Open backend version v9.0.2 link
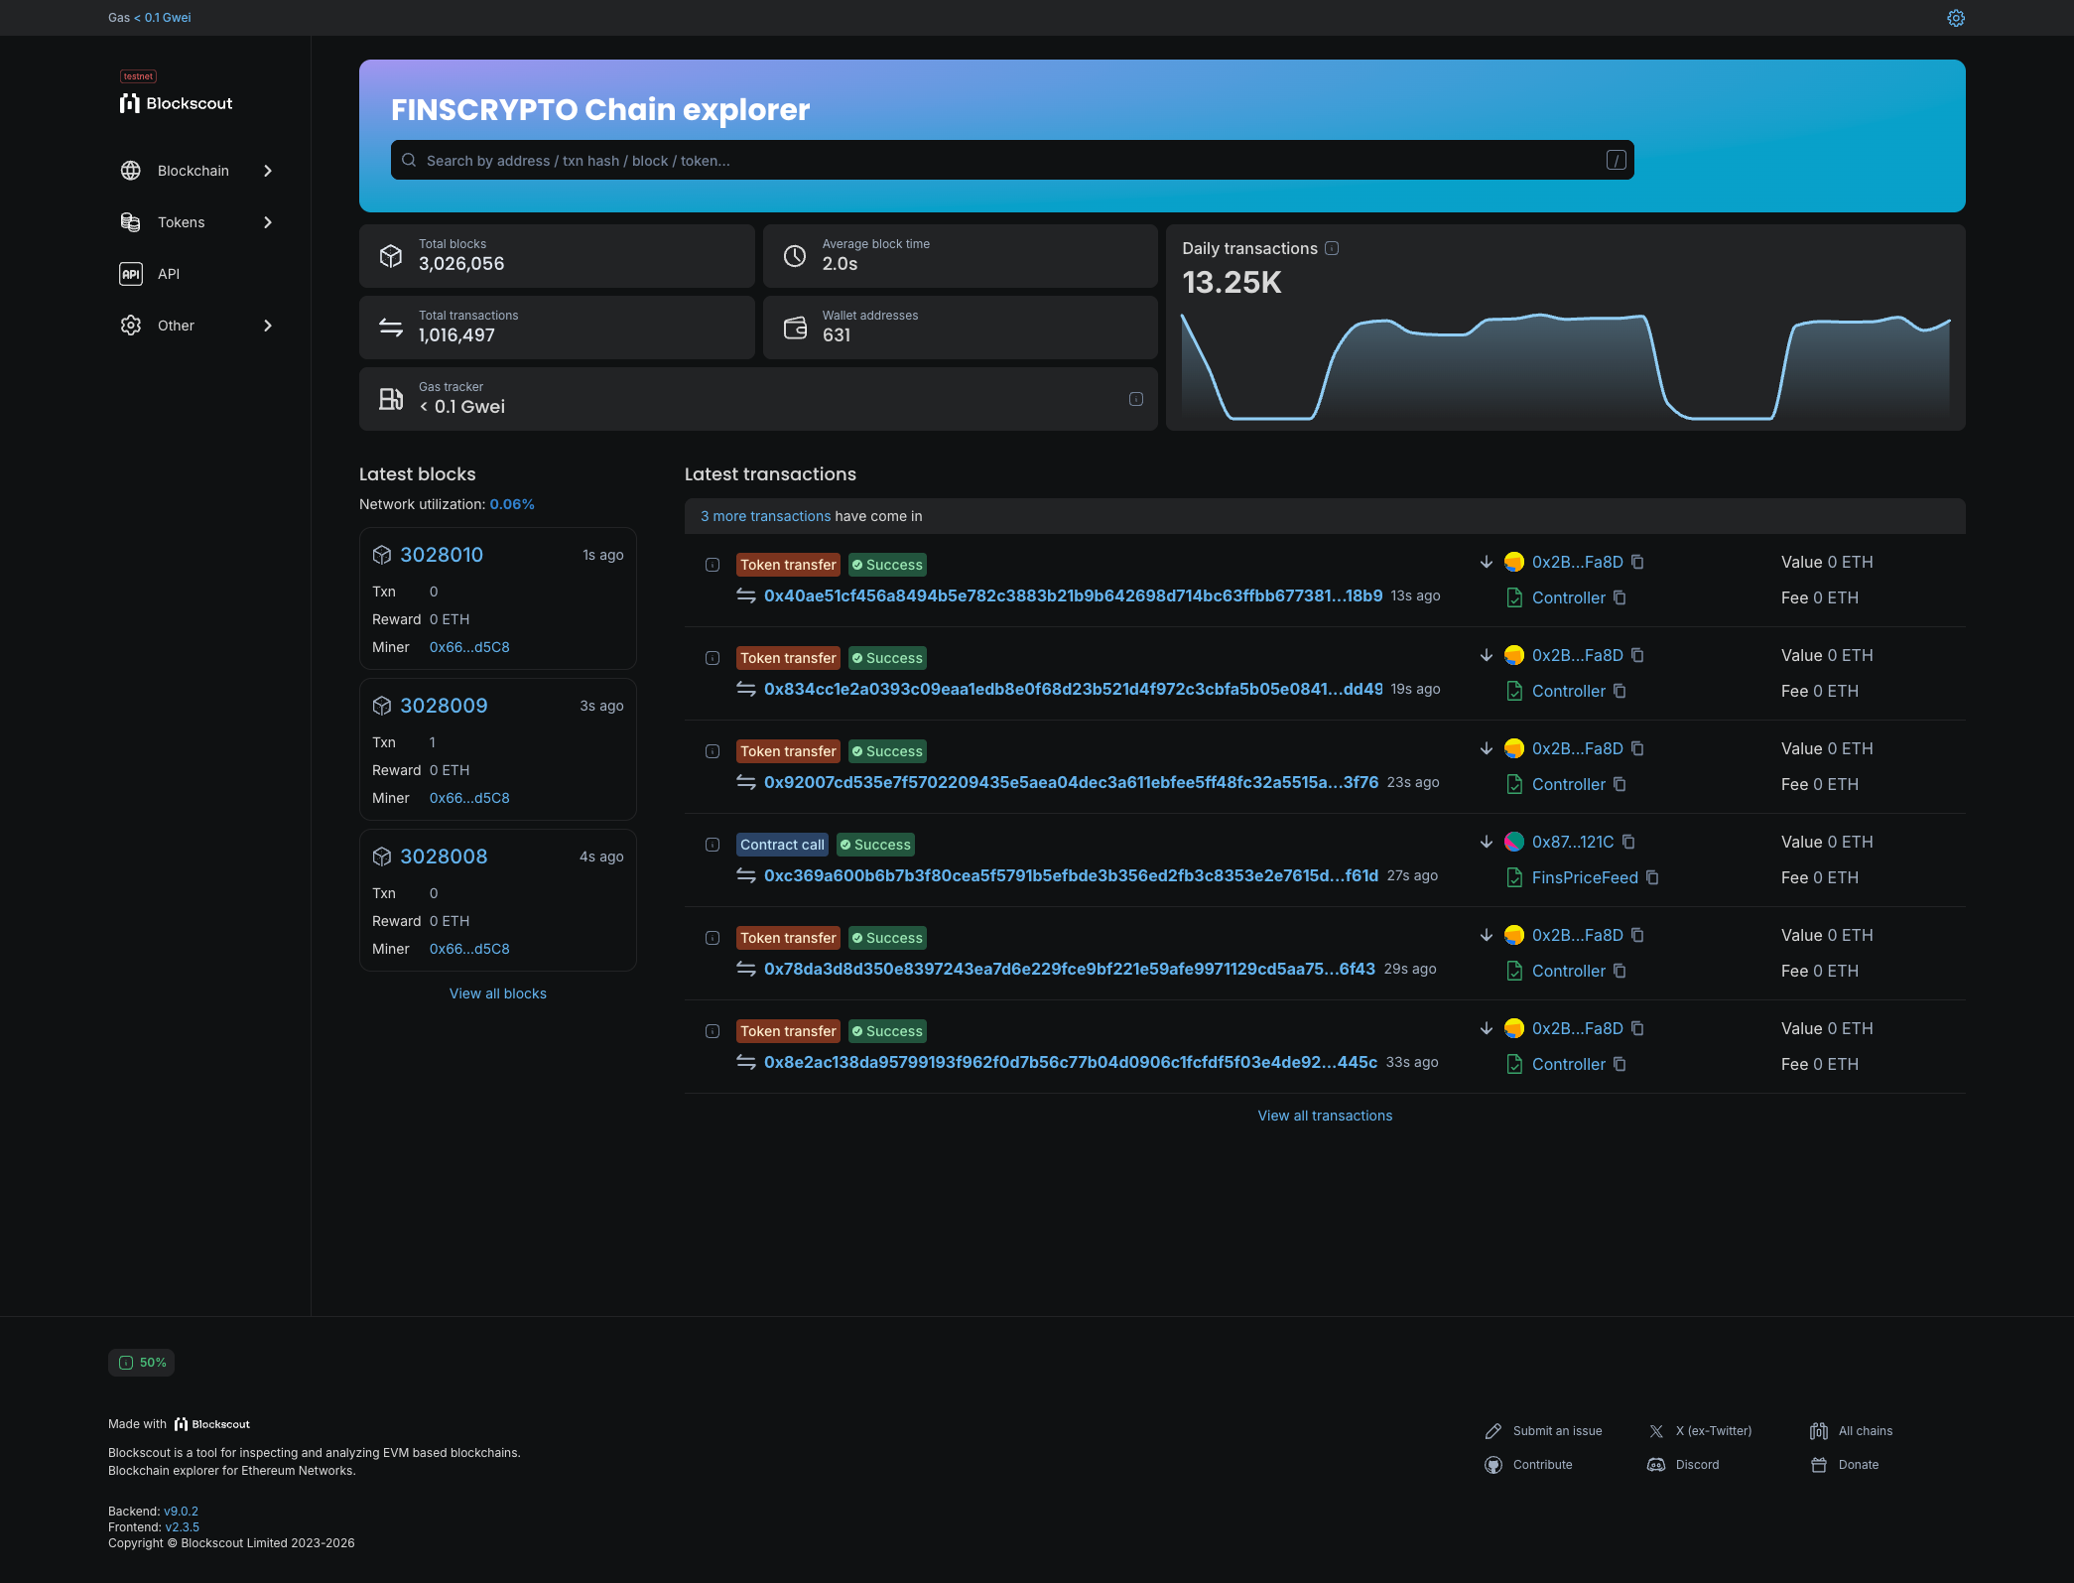The width and height of the screenshot is (2074, 1583). point(181,1512)
